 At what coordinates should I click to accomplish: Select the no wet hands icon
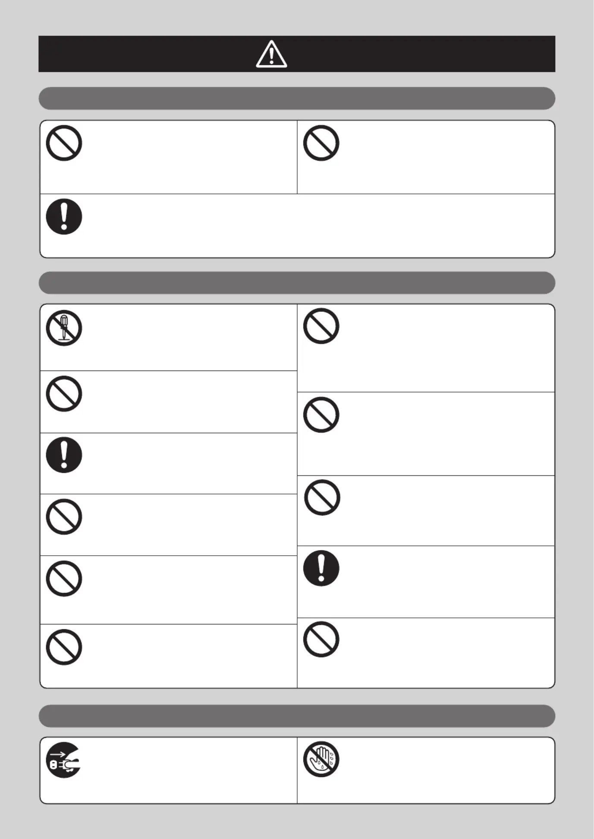pos(321,759)
